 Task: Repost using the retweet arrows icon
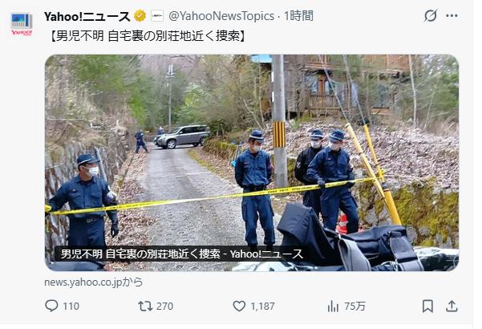(x=145, y=306)
